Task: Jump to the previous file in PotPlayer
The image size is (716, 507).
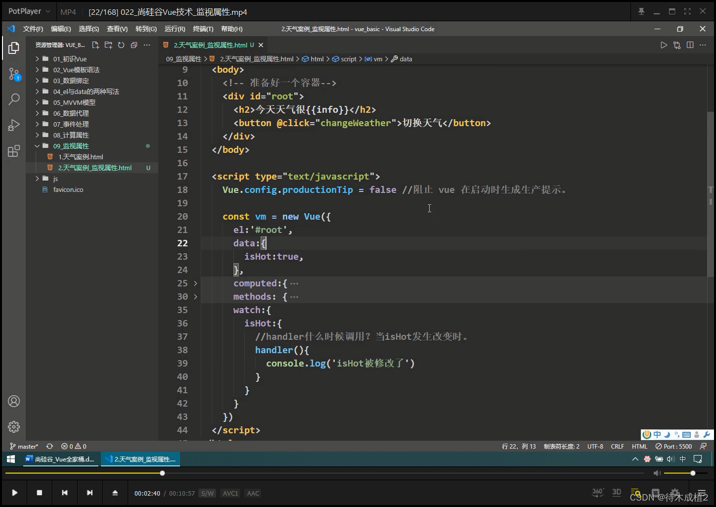Action: (x=64, y=493)
